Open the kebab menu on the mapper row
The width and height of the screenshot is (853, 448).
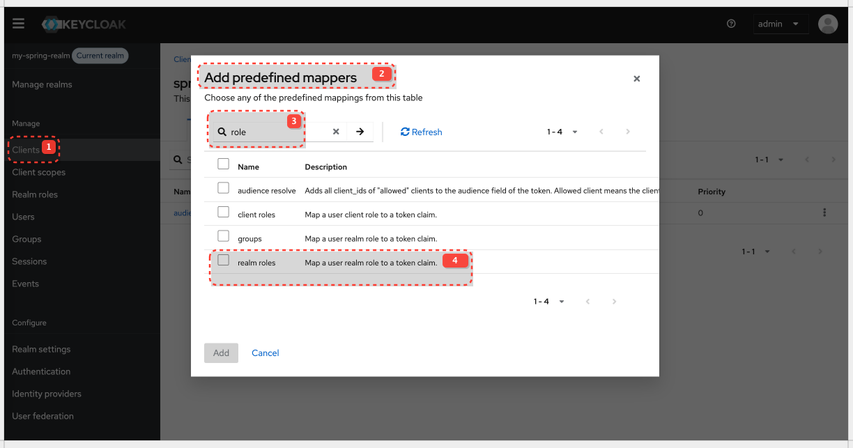pos(824,213)
